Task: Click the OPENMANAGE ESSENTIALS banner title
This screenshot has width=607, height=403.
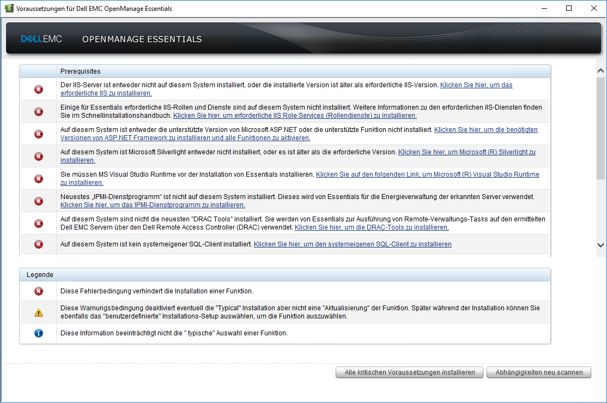Action: coord(142,39)
